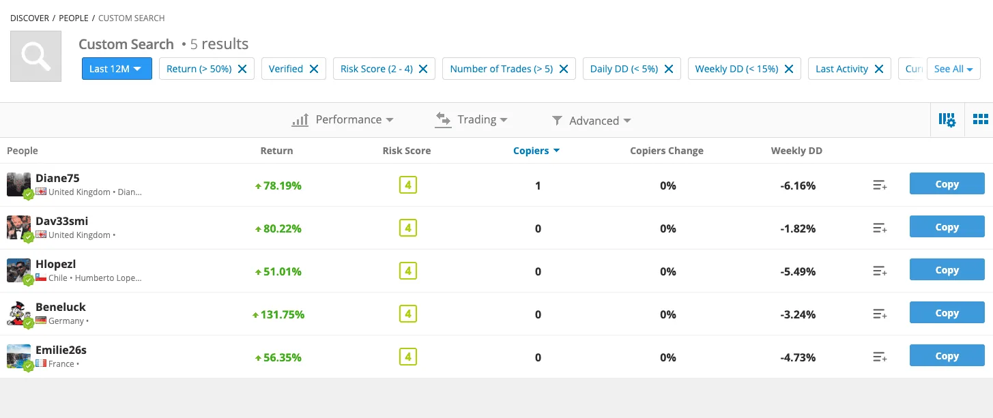Open Beneluck profile name
This screenshot has width=993, height=418.
(61, 308)
